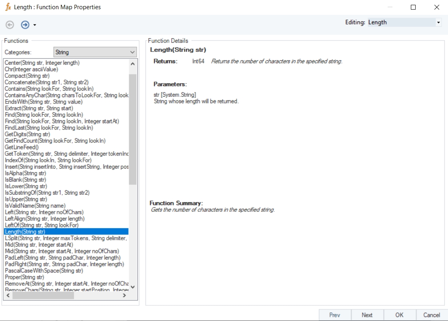This screenshot has height=321, width=448.
Task: Open the forward history dropdown arrow
Action: [x=35, y=25]
